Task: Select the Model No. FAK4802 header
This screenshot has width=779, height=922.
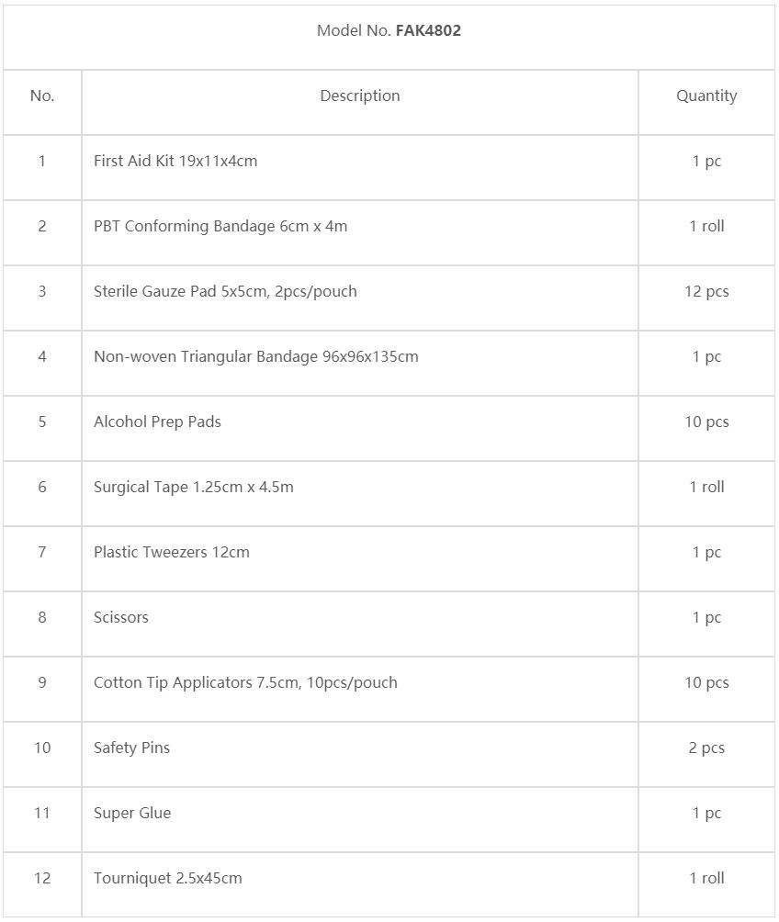Action: 389,30
